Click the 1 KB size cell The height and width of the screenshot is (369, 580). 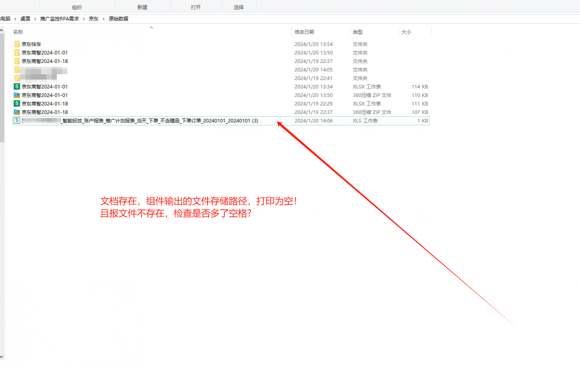click(423, 121)
